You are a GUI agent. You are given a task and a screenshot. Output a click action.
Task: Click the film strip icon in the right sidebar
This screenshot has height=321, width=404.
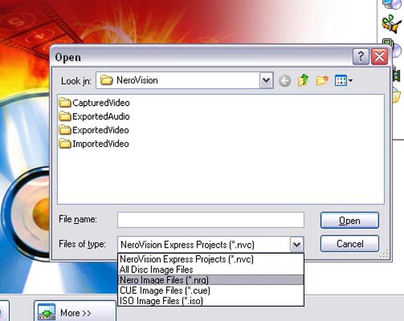coord(397,75)
